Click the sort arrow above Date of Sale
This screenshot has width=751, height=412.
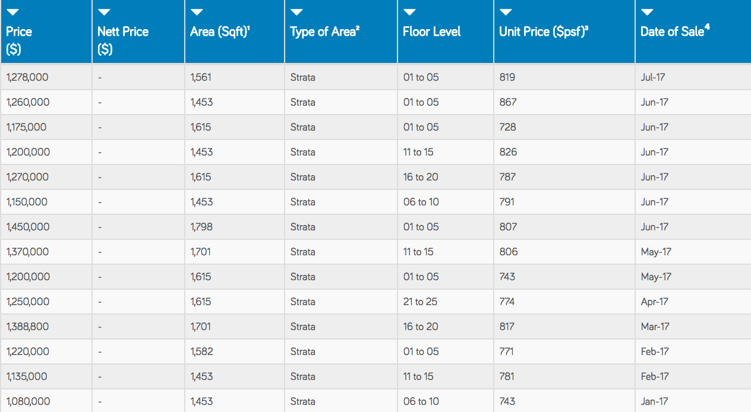(x=648, y=12)
